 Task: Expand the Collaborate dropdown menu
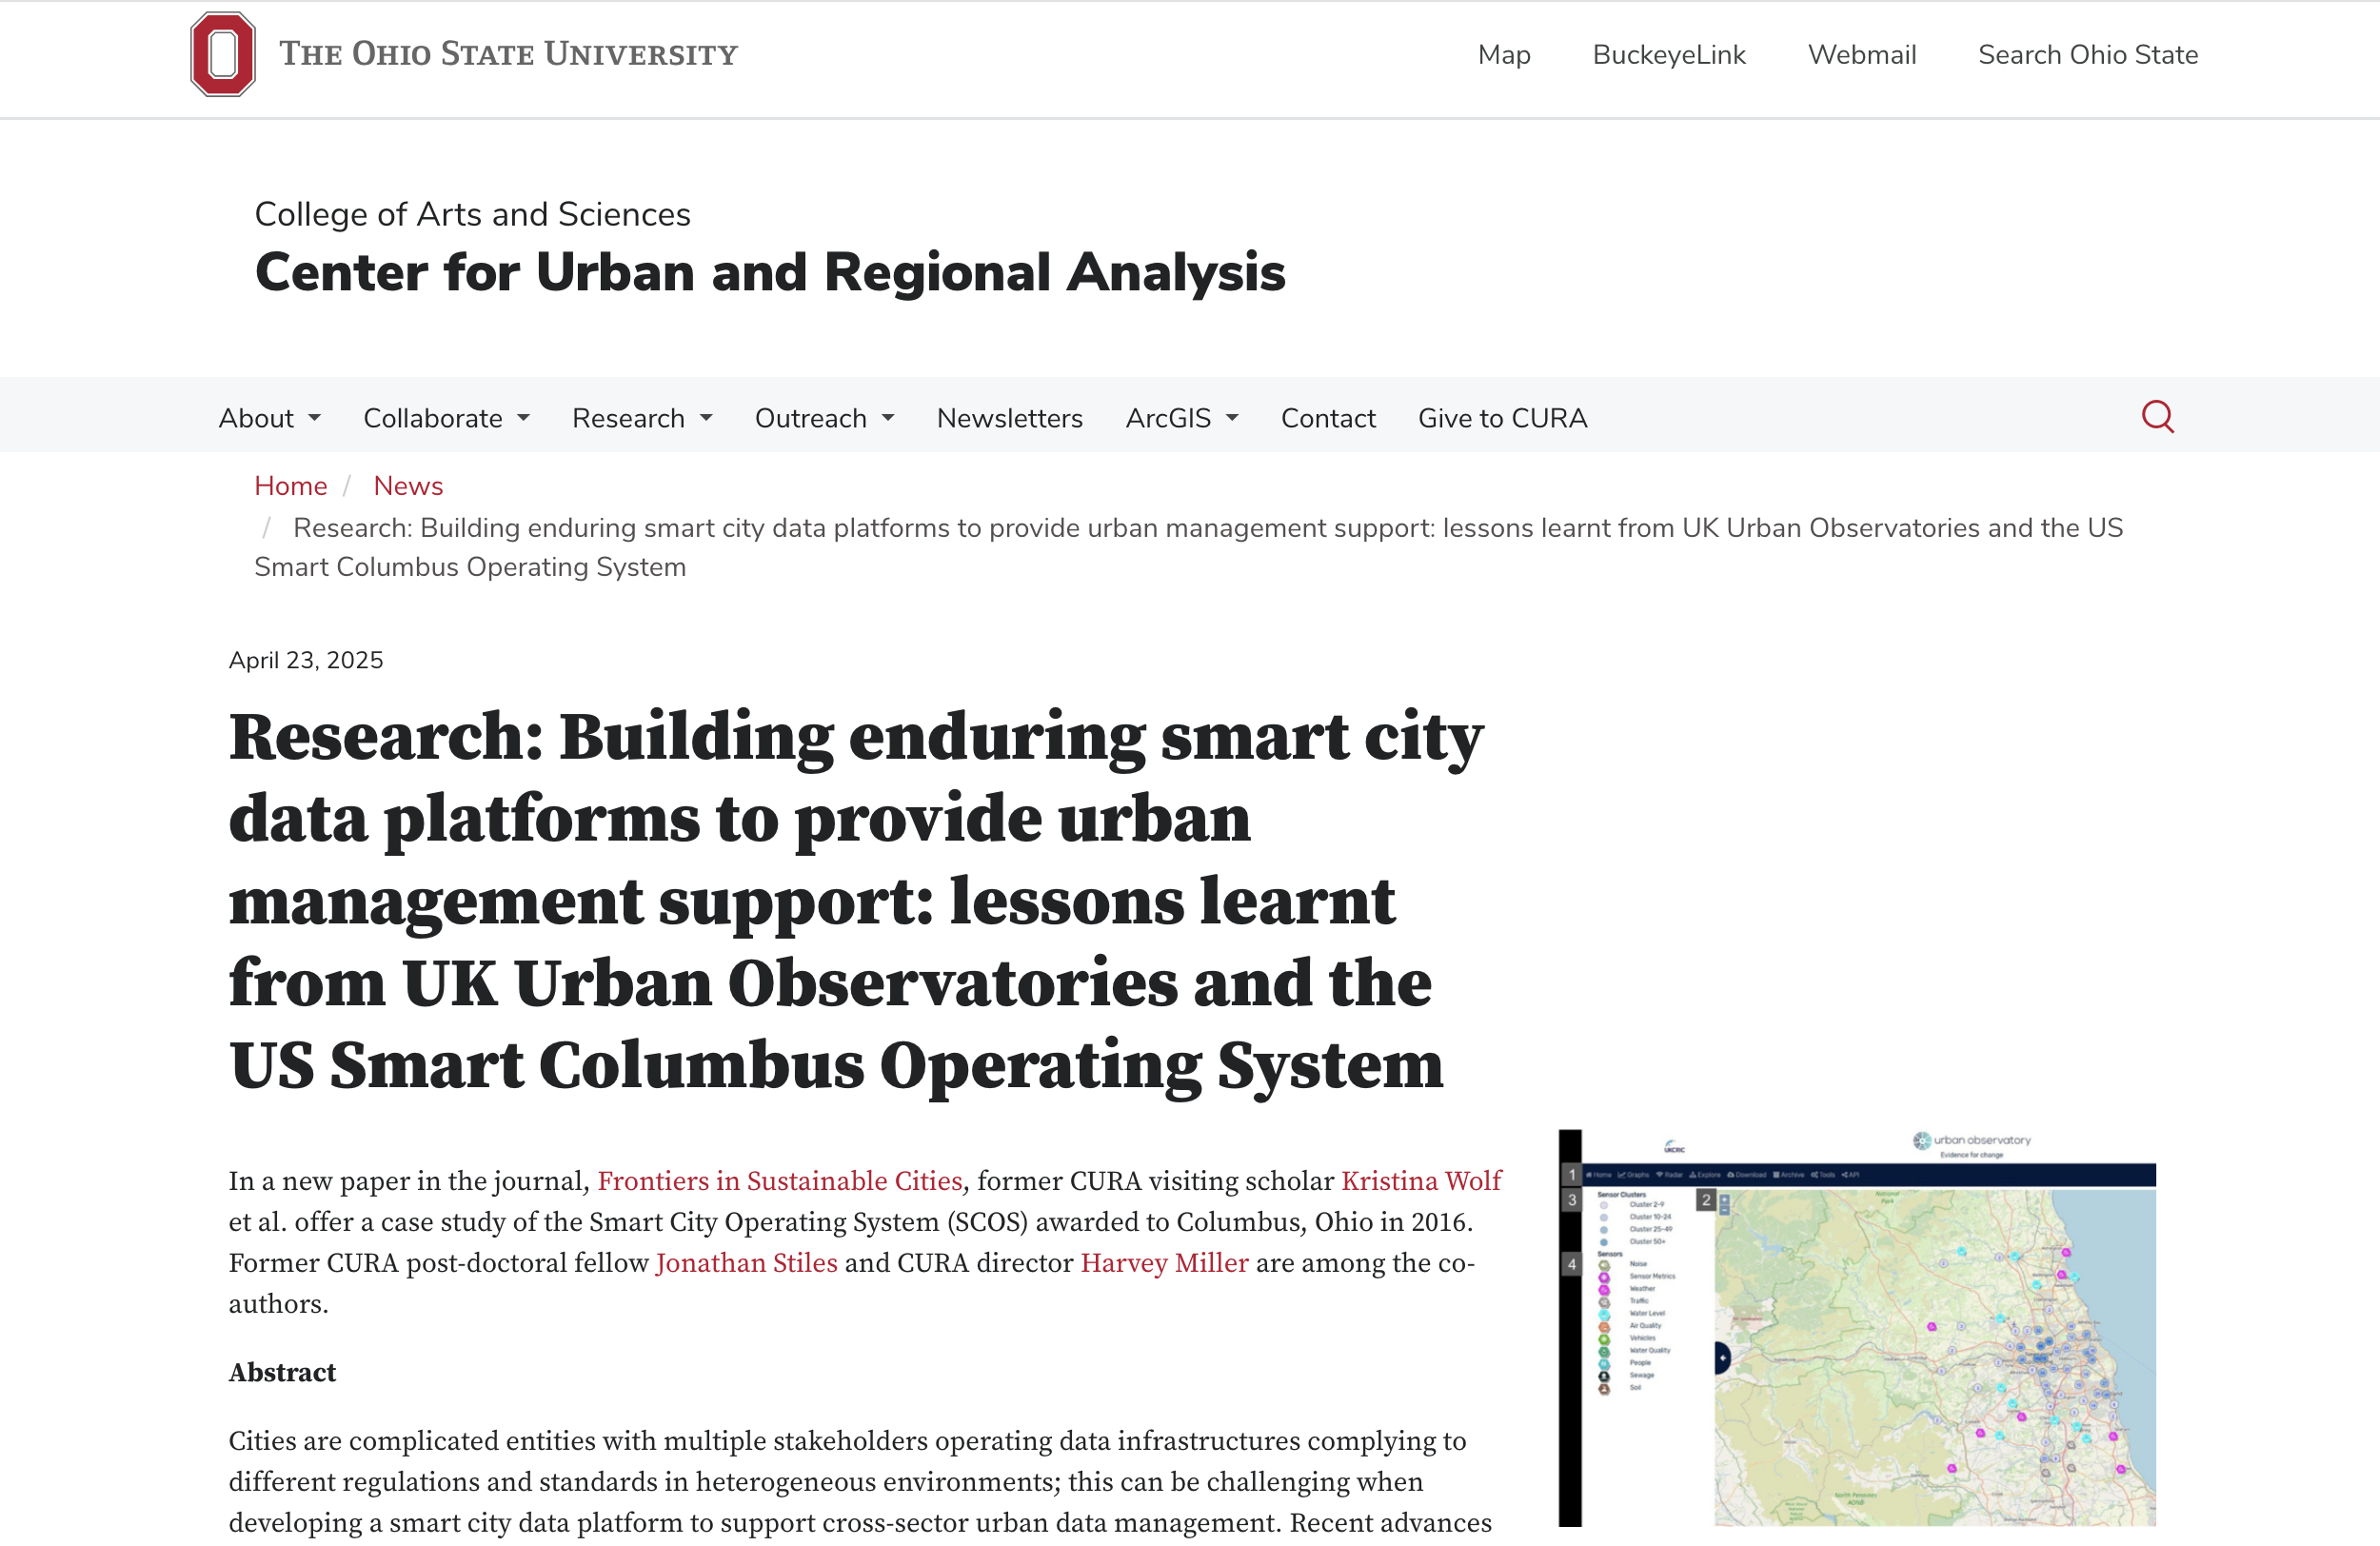pyautogui.click(x=446, y=418)
